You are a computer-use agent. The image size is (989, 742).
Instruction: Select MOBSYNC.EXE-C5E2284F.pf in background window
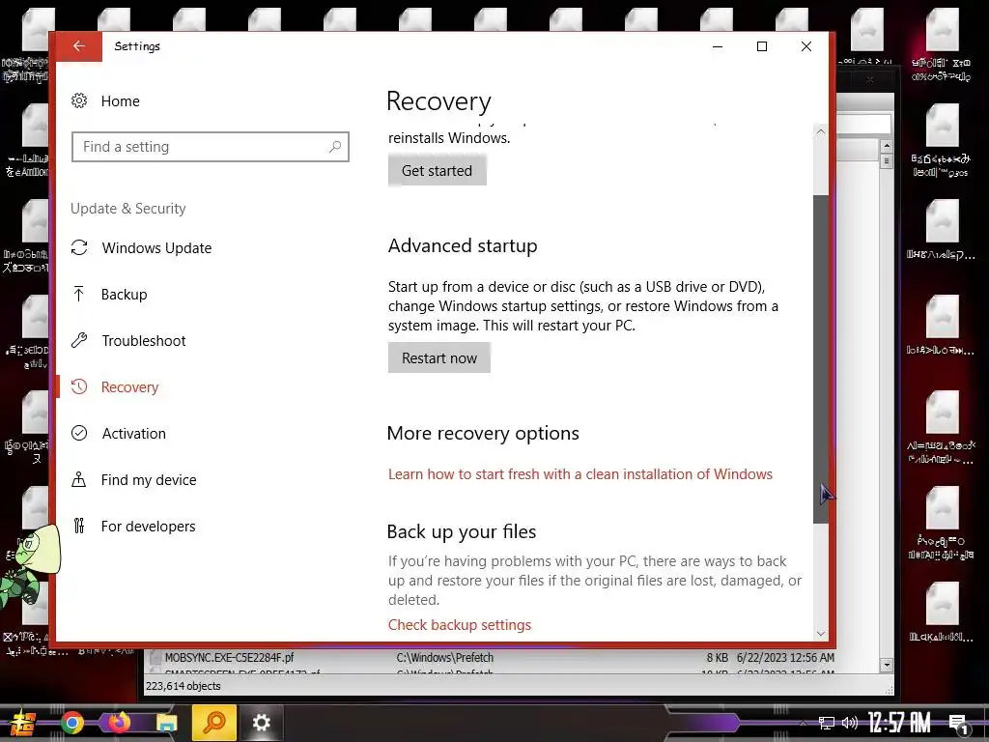click(x=230, y=657)
